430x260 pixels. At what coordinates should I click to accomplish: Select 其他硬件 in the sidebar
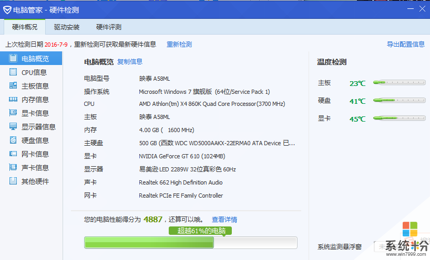[31, 181]
